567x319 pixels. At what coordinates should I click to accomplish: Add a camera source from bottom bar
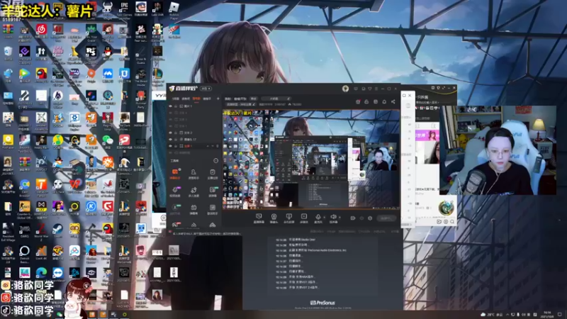[274, 218]
